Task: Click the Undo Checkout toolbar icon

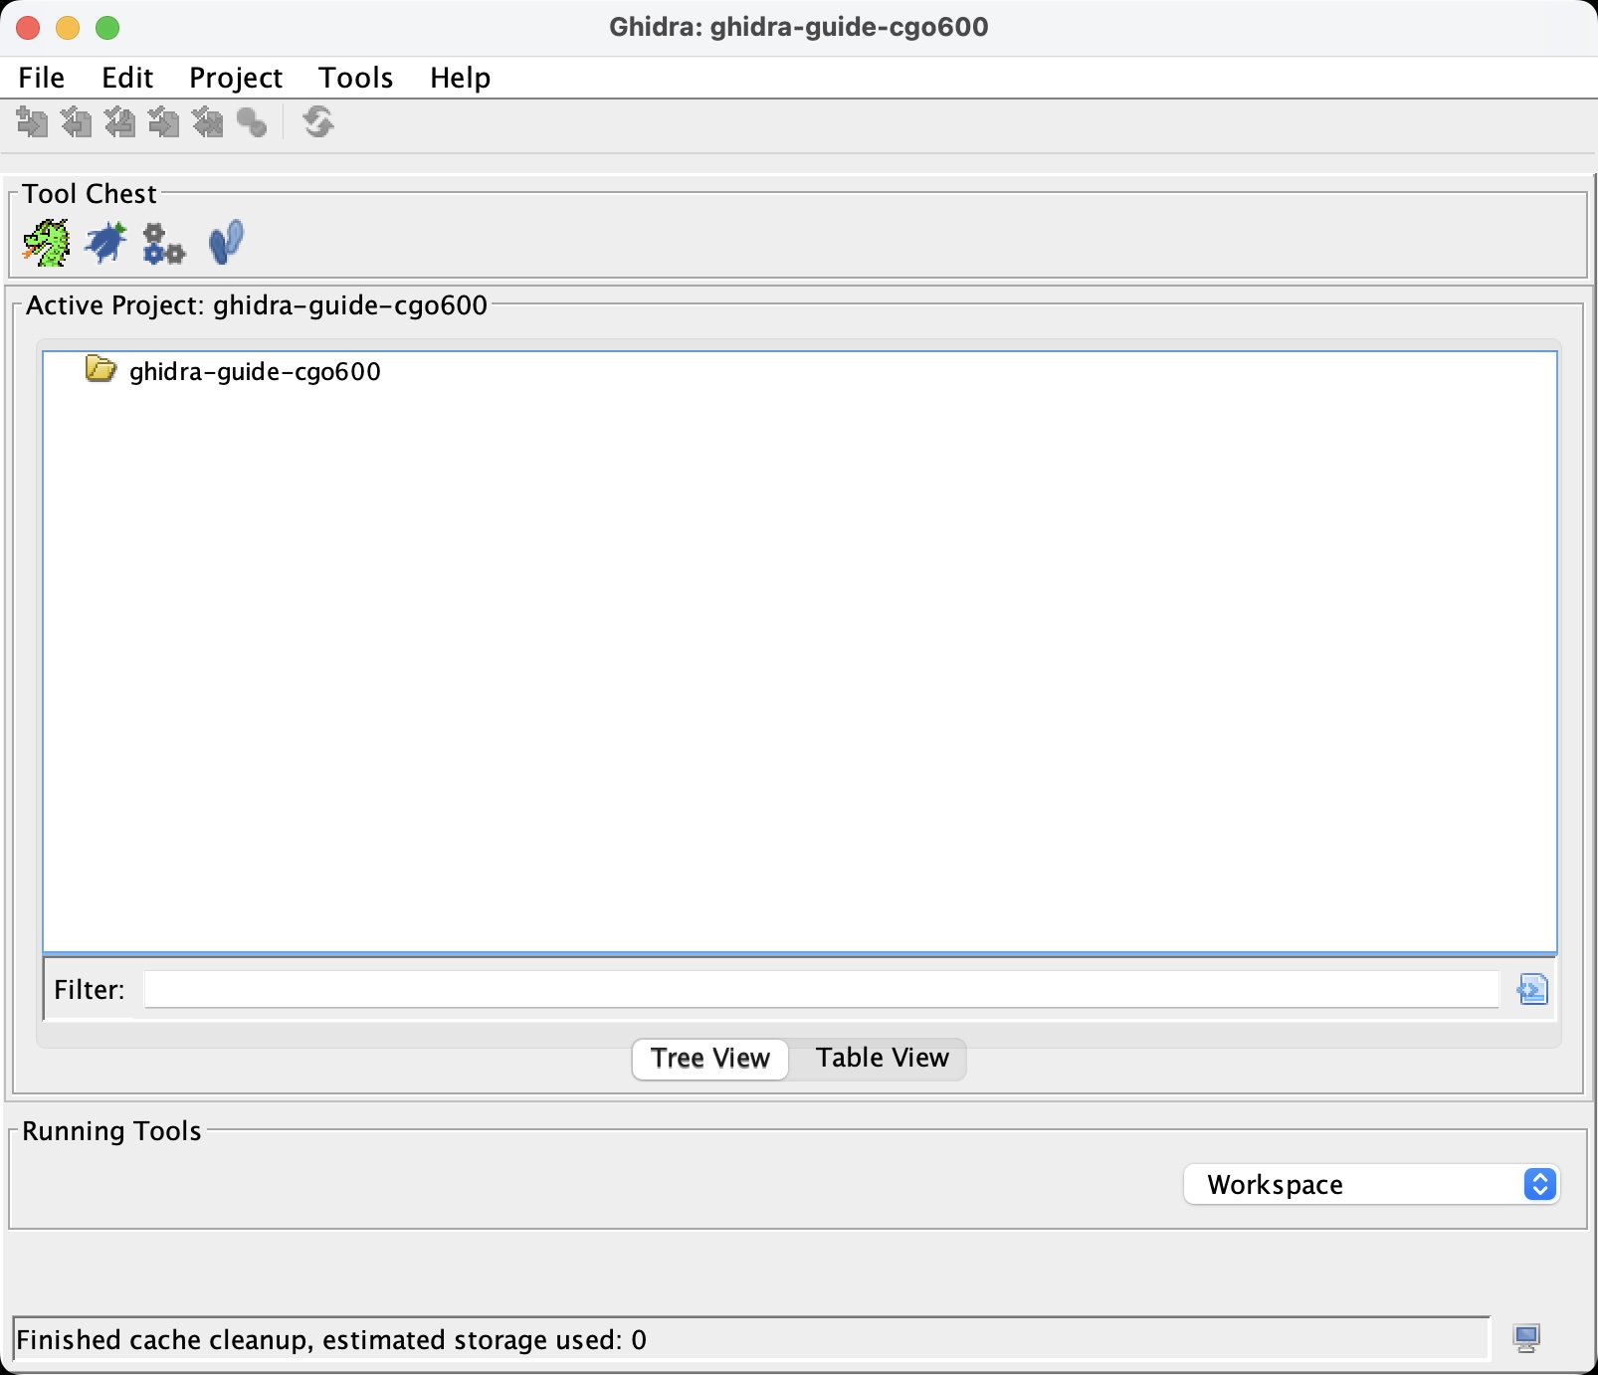Action: (207, 122)
